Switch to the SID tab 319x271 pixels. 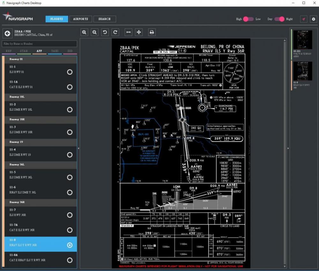[70, 51]
